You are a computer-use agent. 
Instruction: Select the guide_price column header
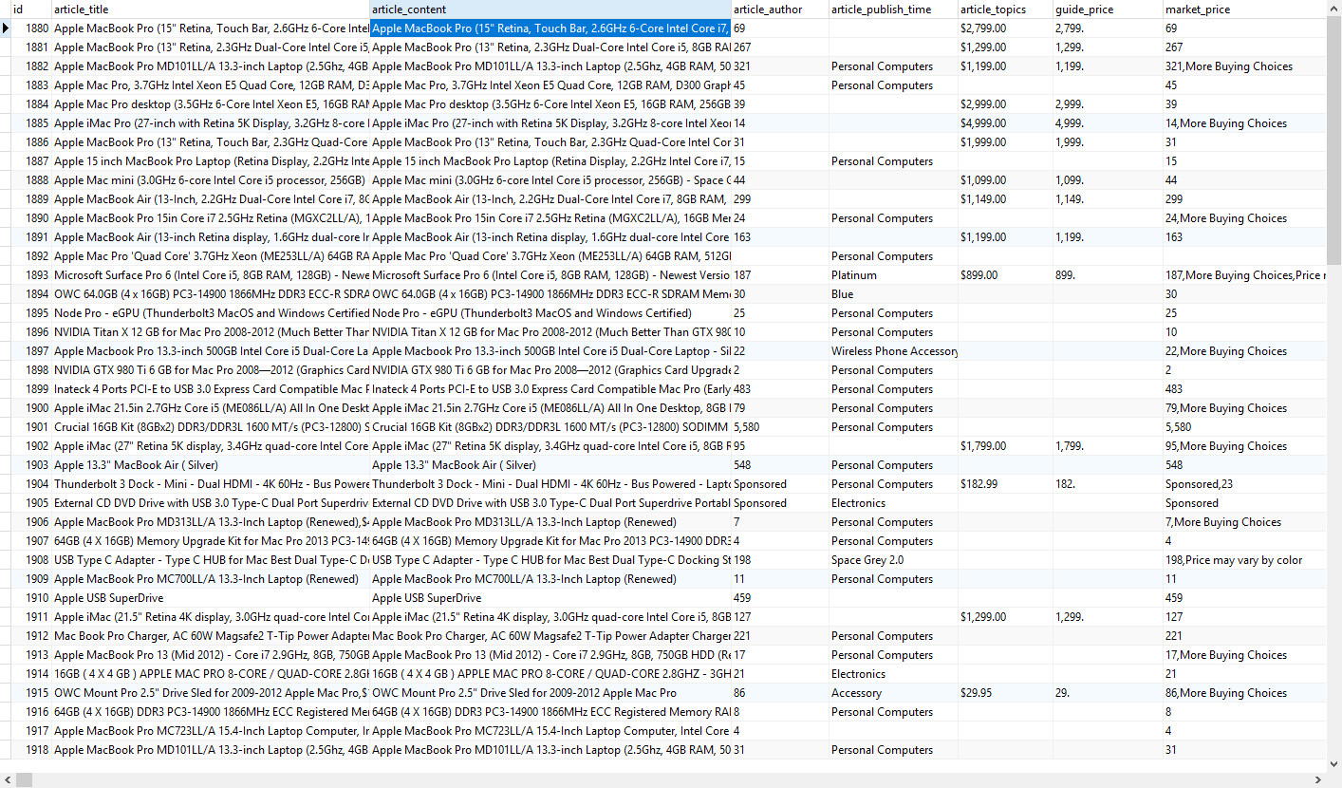point(1108,9)
